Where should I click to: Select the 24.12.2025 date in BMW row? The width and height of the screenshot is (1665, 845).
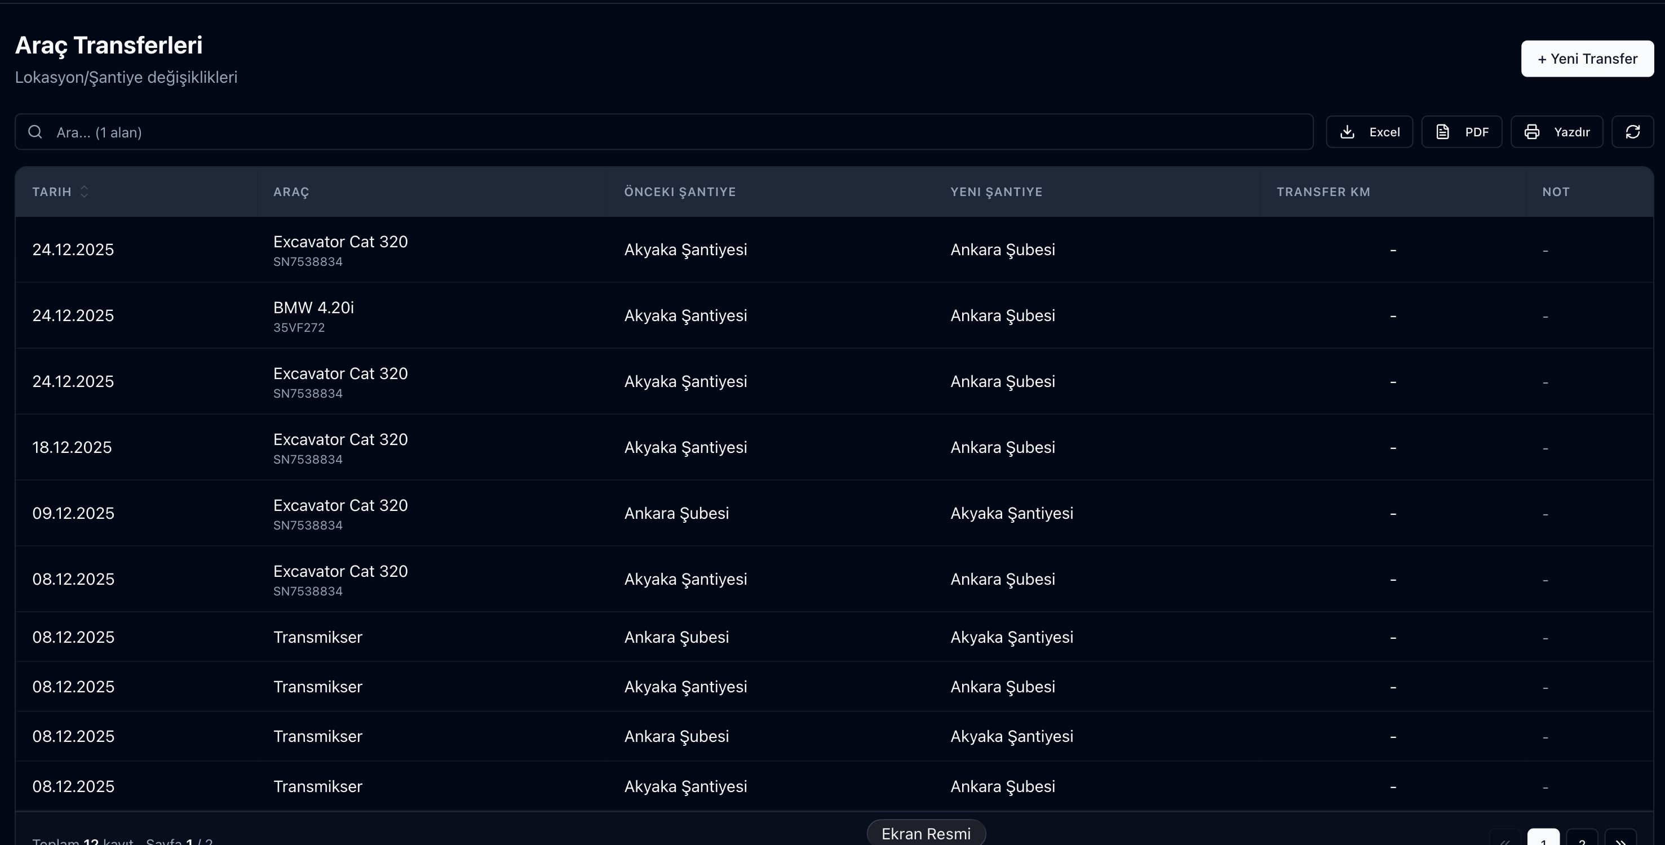tap(73, 315)
